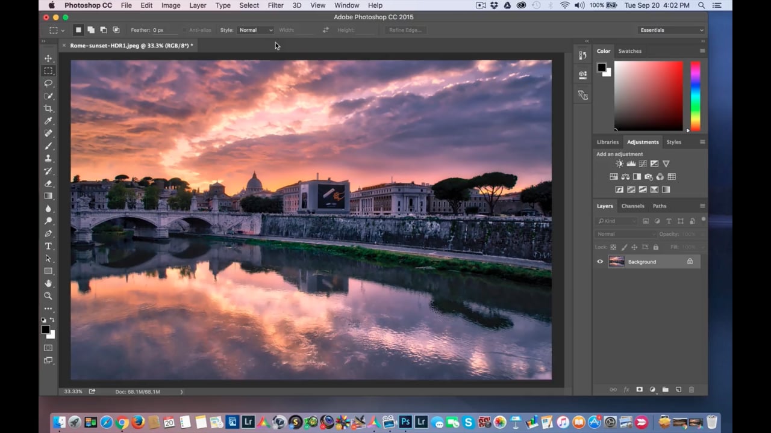Image resolution: width=771 pixels, height=433 pixels.
Task: Add a Levels adjustment
Action: pyautogui.click(x=631, y=164)
